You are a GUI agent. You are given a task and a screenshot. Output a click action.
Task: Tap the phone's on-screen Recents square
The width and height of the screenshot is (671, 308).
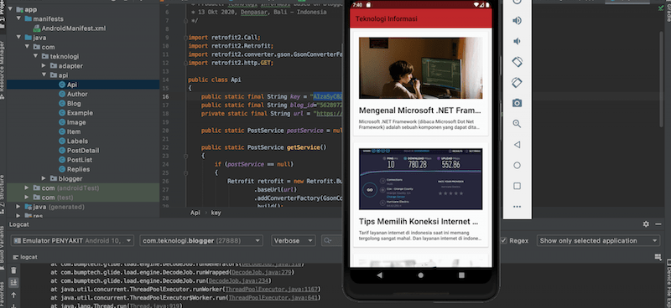(x=461, y=275)
